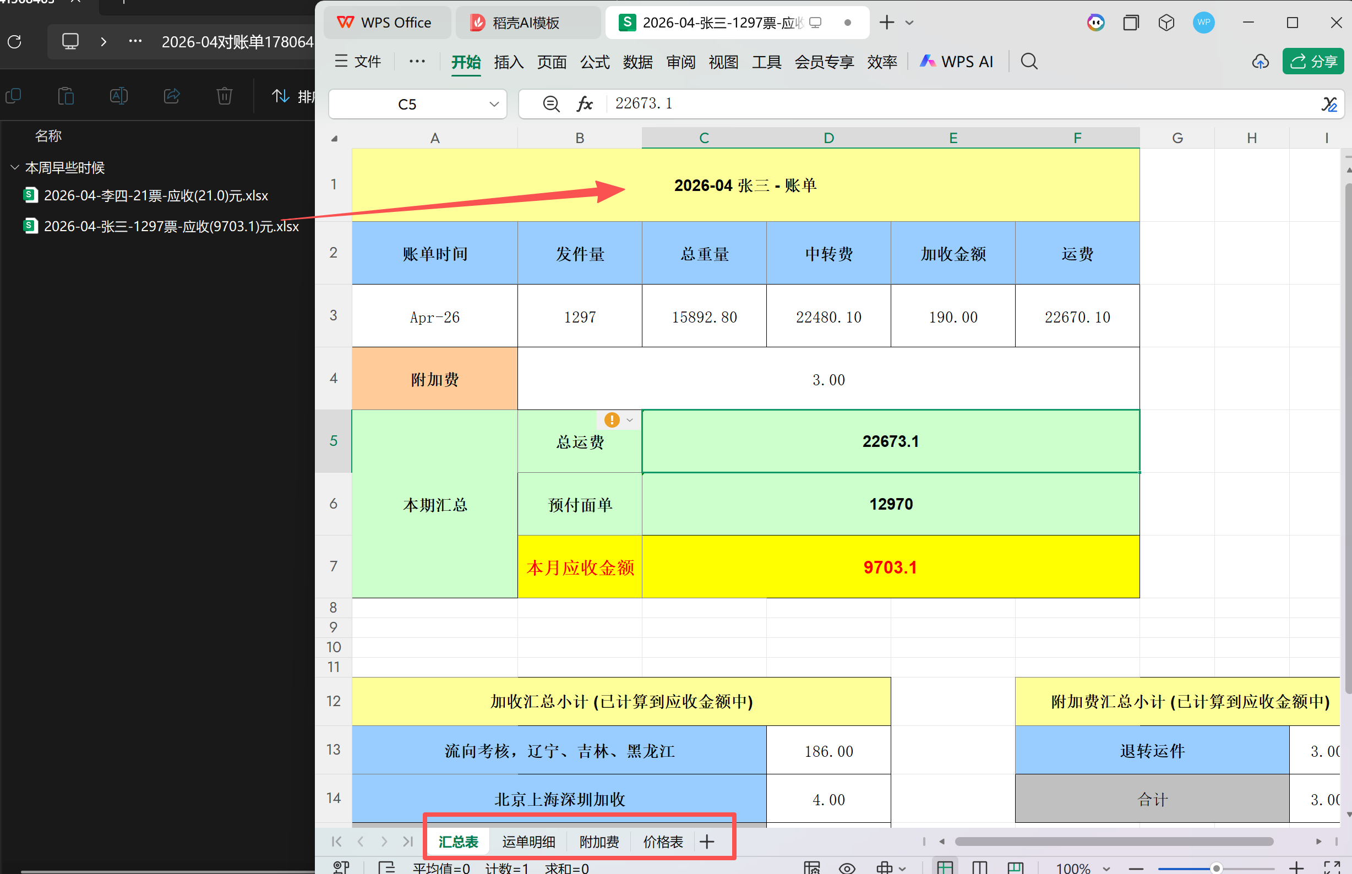
Task: Toggle eye protection mode in status bar
Action: (847, 868)
